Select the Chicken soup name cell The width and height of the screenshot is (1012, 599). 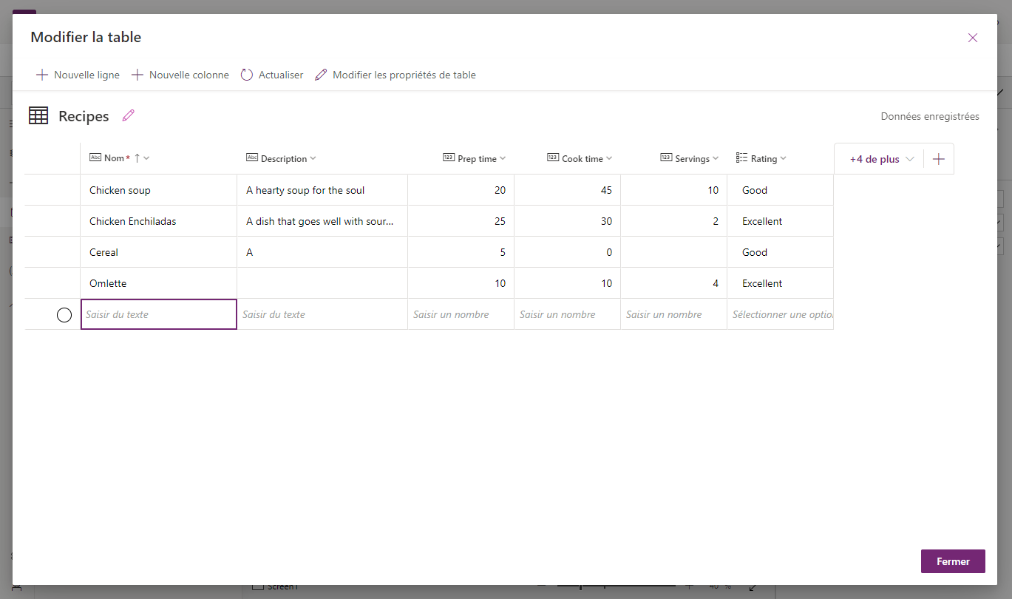coord(159,190)
